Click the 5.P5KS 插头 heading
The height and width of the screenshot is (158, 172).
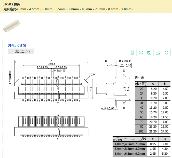(13, 4)
